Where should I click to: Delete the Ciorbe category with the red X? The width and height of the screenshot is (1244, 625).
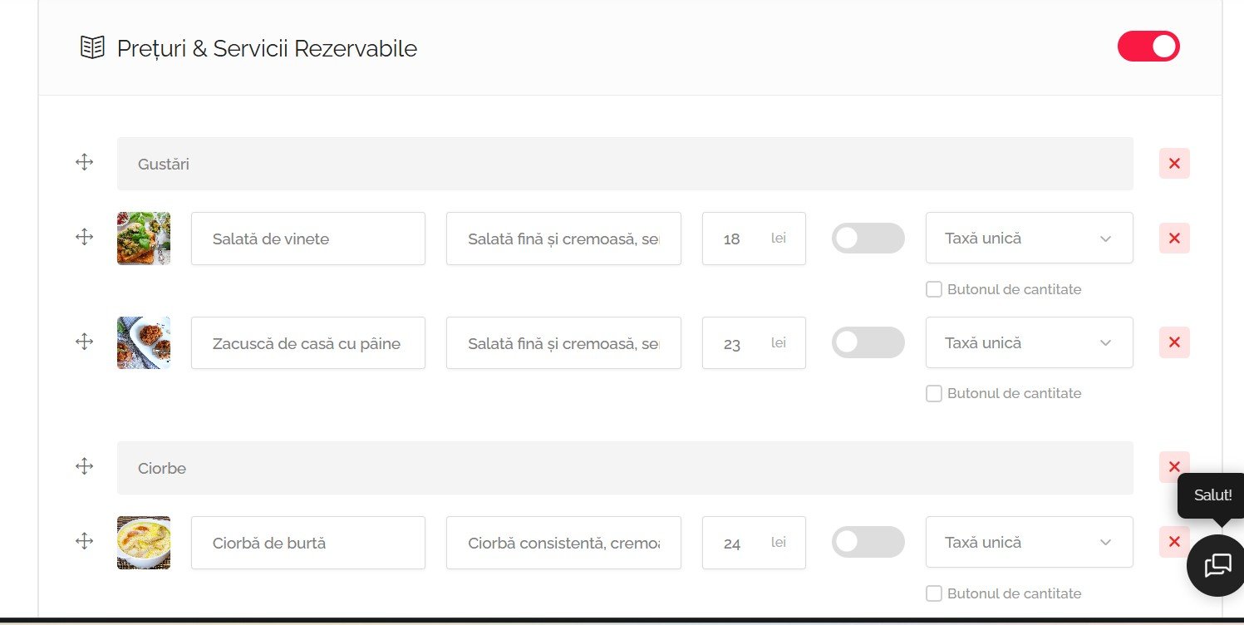[x=1173, y=466]
